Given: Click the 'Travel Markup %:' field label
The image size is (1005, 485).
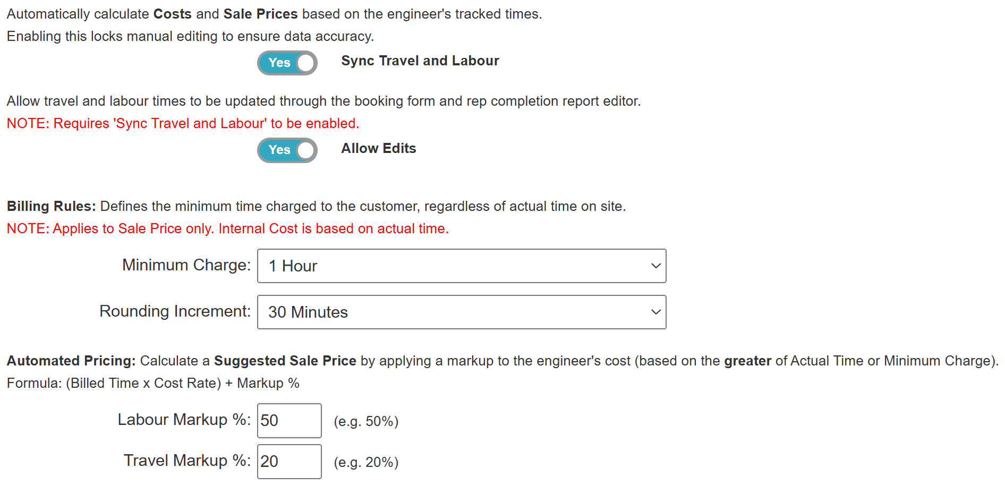Looking at the screenshot, I should [x=186, y=461].
